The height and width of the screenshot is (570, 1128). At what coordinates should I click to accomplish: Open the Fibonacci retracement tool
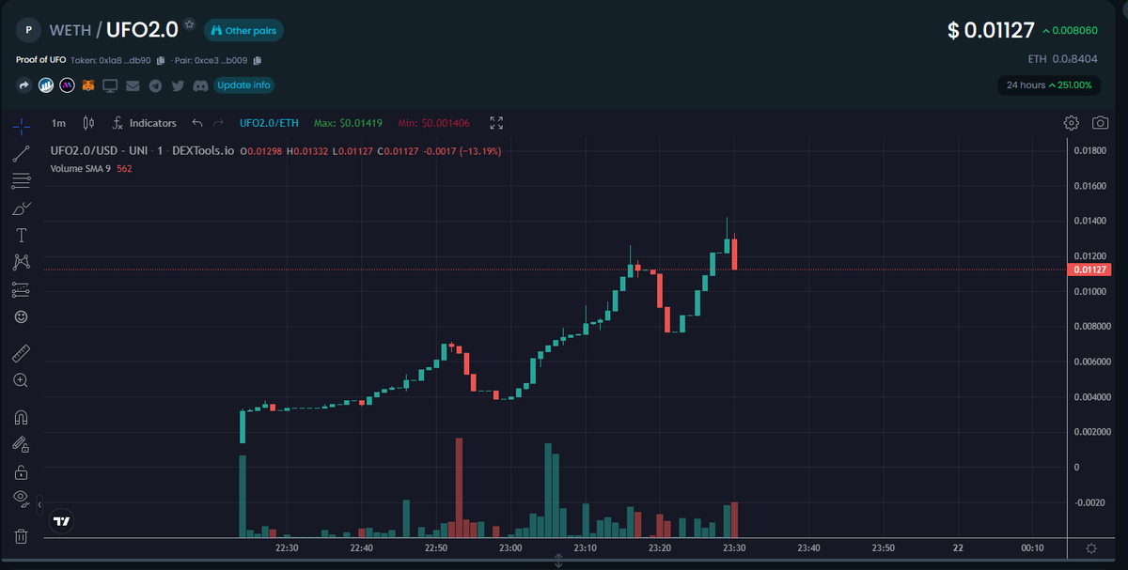pyautogui.click(x=21, y=181)
